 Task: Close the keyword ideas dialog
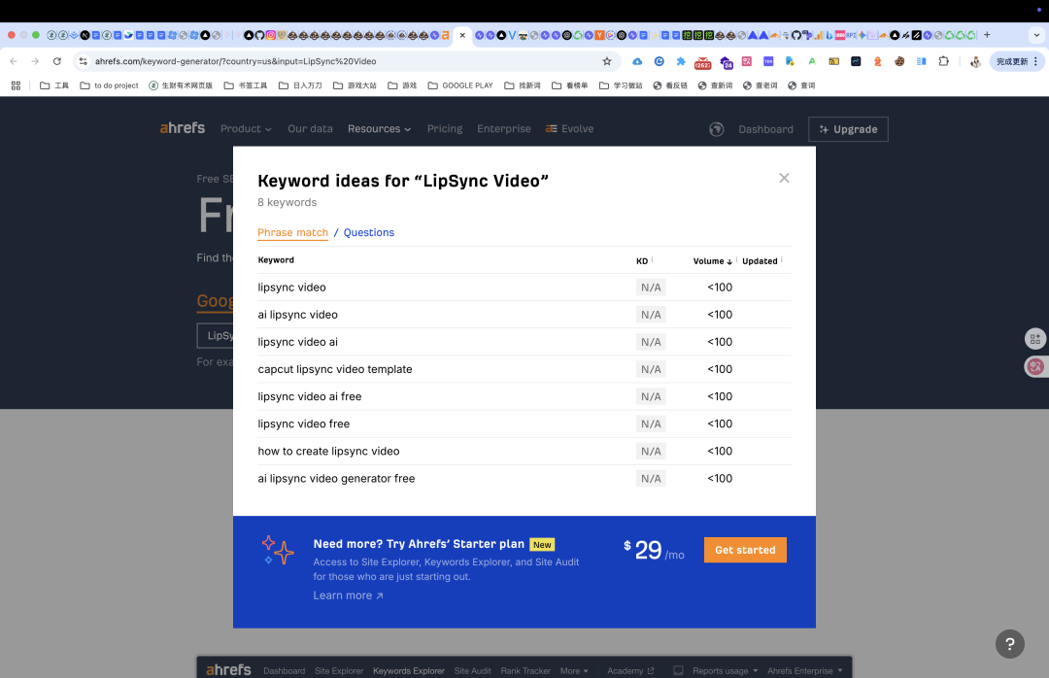coord(784,178)
